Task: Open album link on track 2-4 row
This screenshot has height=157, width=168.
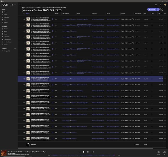Action: [113, 43]
